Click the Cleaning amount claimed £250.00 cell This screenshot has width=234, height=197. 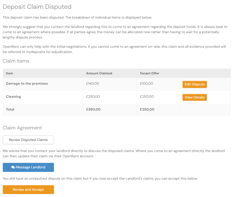coord(93,96)
